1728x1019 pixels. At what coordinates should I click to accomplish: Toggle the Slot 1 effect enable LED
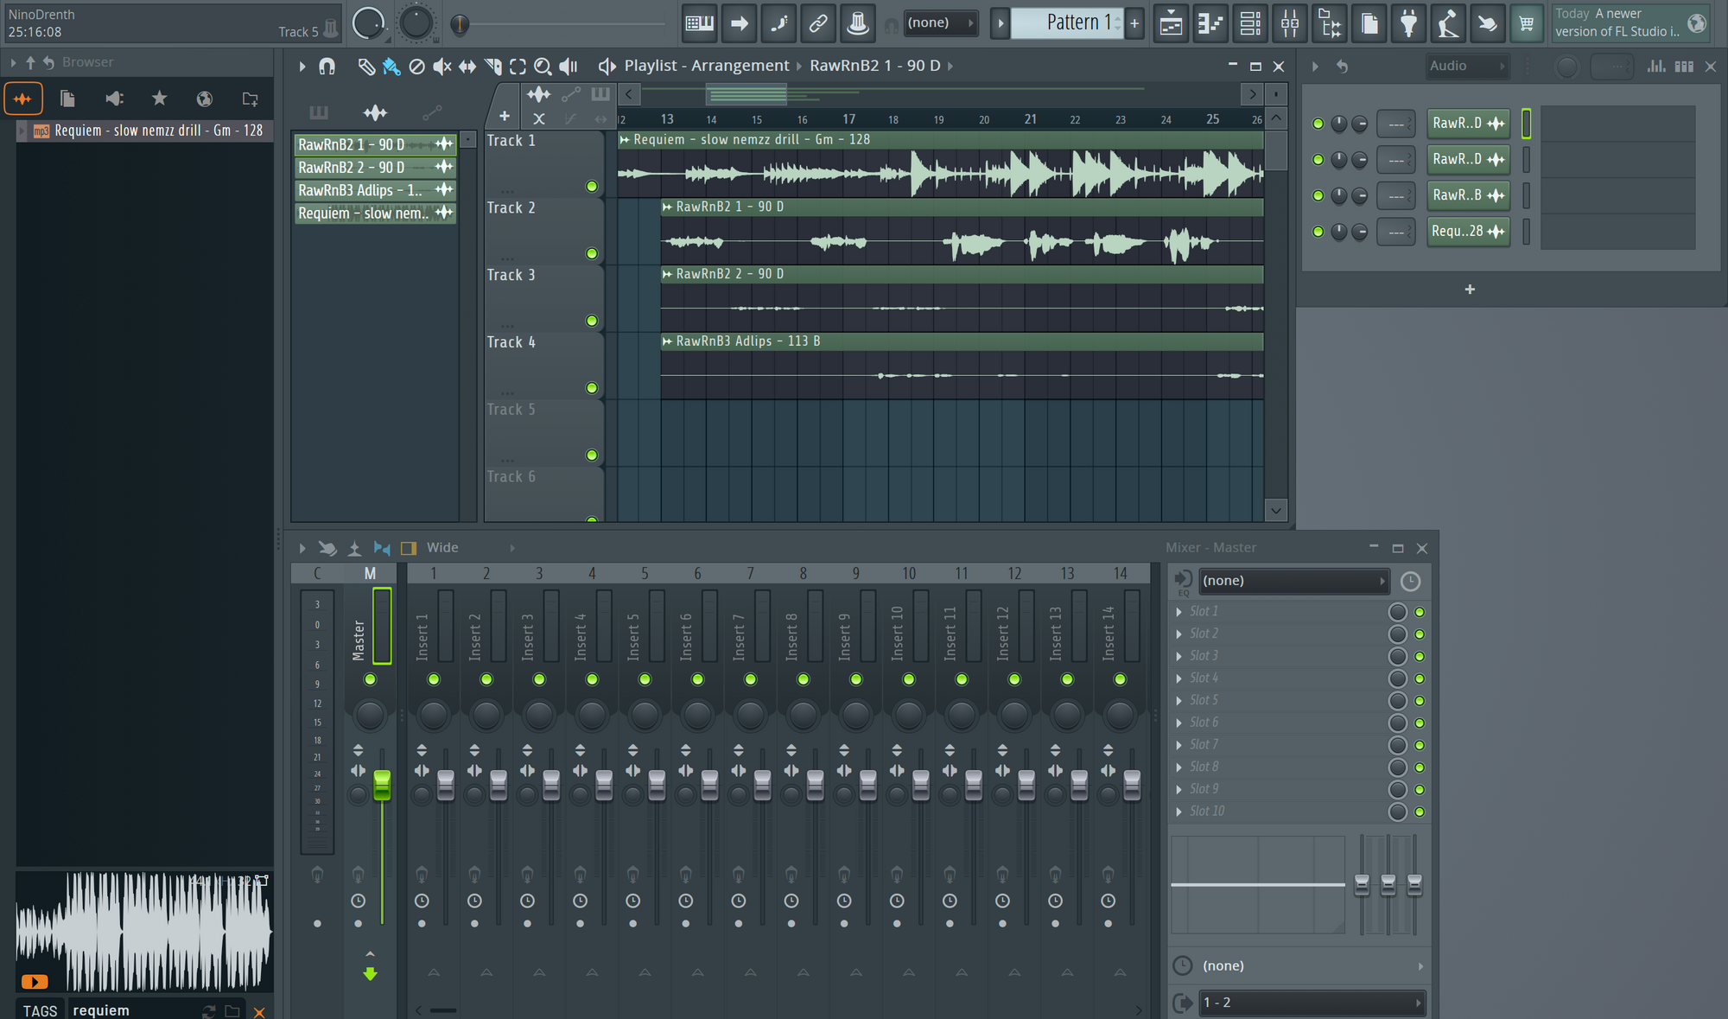pos(1419,612)
